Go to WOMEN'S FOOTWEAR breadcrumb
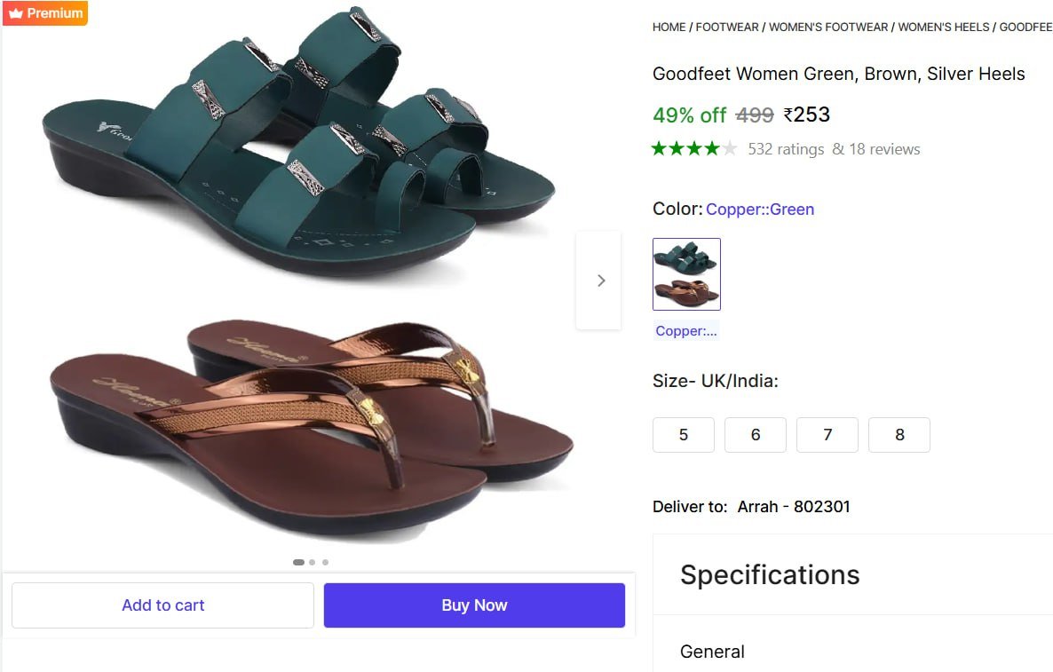The height and width of the screenshot is (672, 1053). (828, 28)
